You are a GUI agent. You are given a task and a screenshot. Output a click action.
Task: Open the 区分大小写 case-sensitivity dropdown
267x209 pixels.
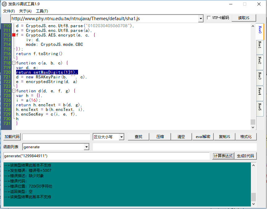point(121,136)
